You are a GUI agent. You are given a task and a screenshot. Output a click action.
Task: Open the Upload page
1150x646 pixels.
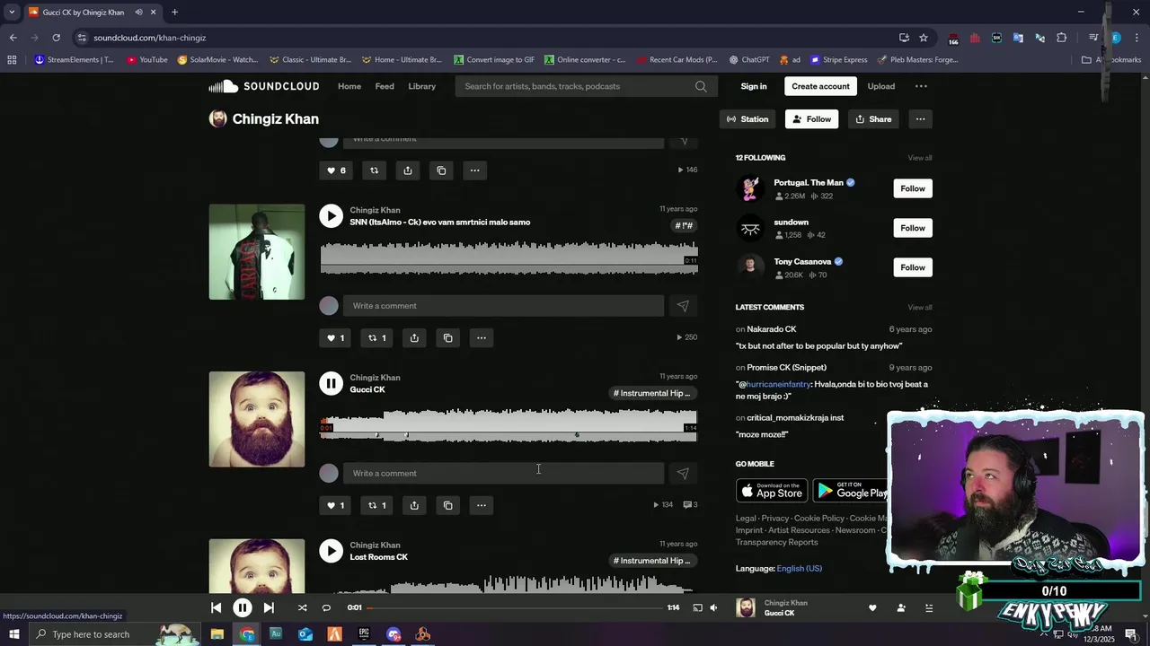(x=881, y=86)
